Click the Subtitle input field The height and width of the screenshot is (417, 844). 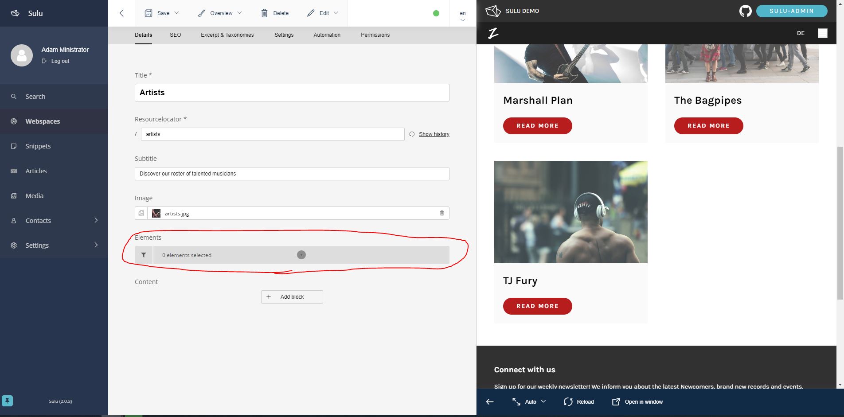click(292, 174)
